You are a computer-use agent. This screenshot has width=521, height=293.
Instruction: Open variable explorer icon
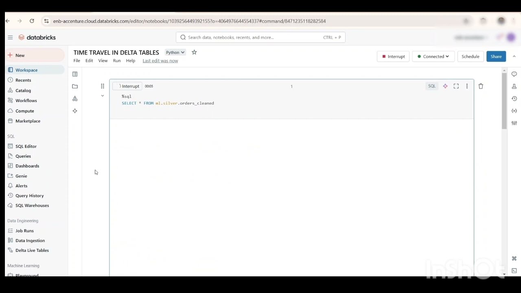click(514, 111)
